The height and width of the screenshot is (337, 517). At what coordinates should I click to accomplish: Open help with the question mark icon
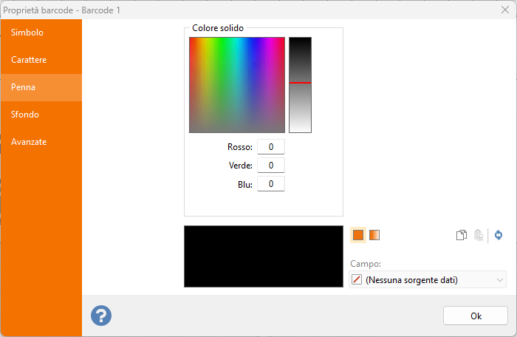pyautogui.click(x=101, y=316)
